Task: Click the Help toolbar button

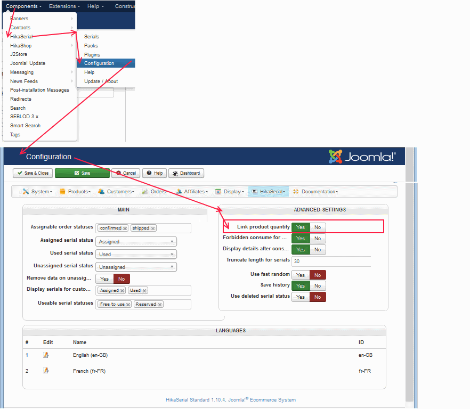Action: (x=155, y=173)
